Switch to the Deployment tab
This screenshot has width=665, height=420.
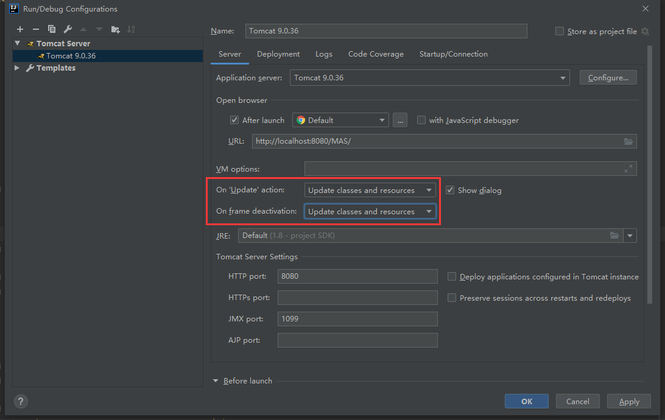pyautogui.click(x=278, y=54)
